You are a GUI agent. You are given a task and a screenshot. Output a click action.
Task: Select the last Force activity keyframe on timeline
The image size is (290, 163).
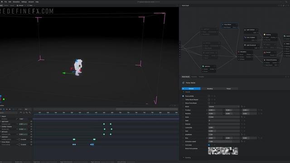click(x=93, y=144)
